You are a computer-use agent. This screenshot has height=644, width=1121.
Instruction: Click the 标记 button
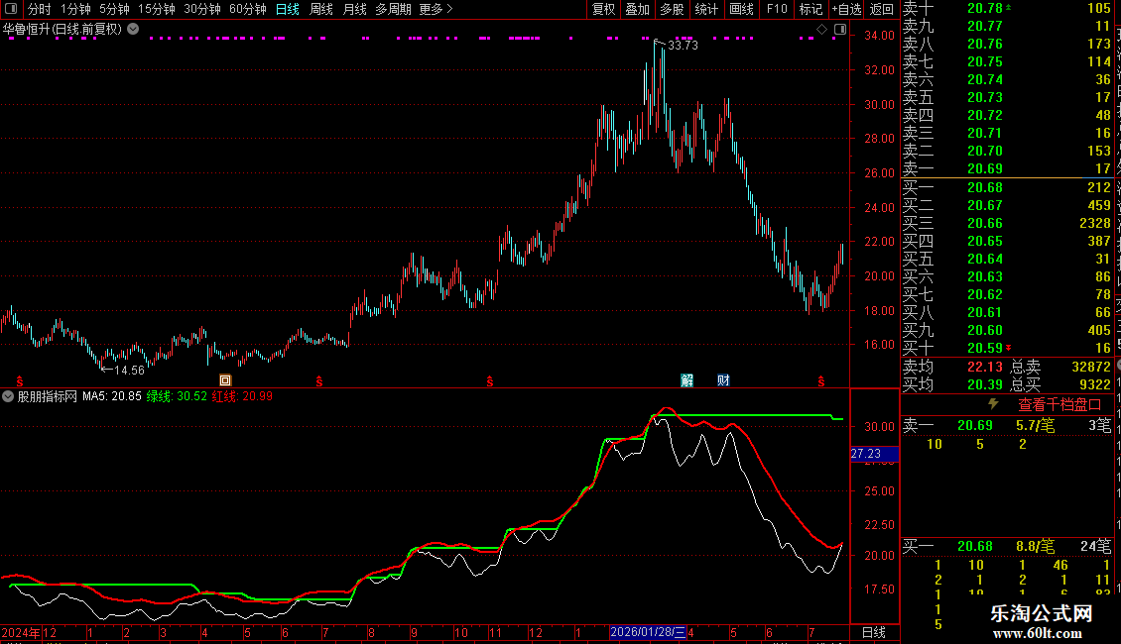point(810,9)
